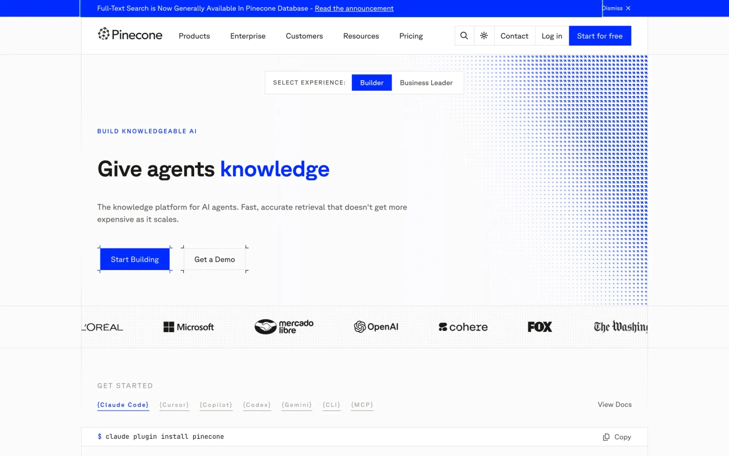Image resolution: width=729 pixels, height=456 pixels.
Task: Dismiss the announcement banner
Action: pyautogui.click(x=617, y=8)
